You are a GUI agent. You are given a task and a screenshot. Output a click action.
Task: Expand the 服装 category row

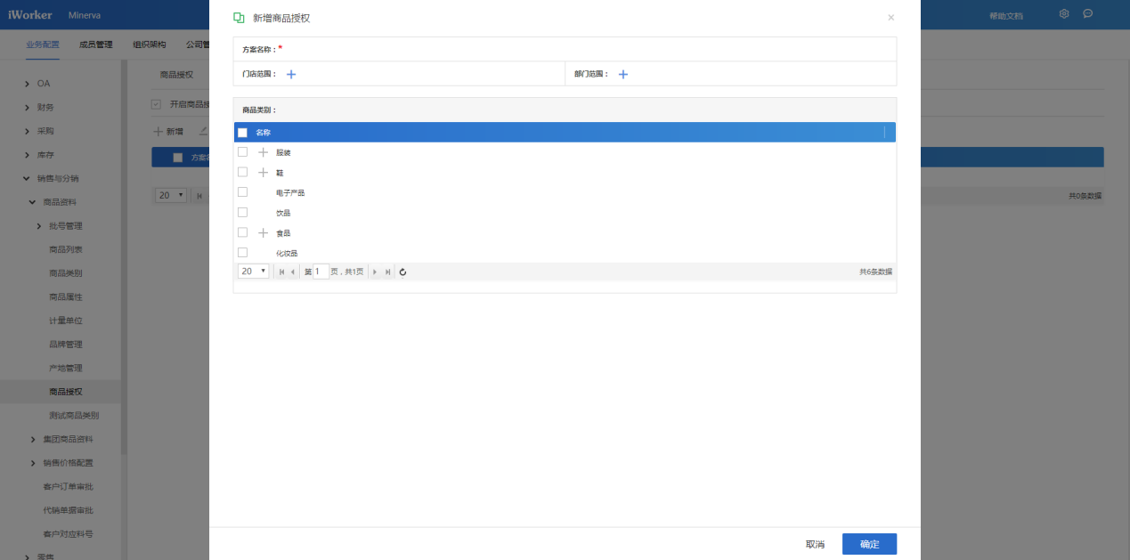click(x=263, y=152)
